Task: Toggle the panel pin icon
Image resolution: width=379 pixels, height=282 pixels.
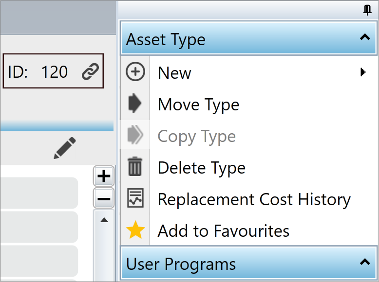Action: click(x=367, y=10)
